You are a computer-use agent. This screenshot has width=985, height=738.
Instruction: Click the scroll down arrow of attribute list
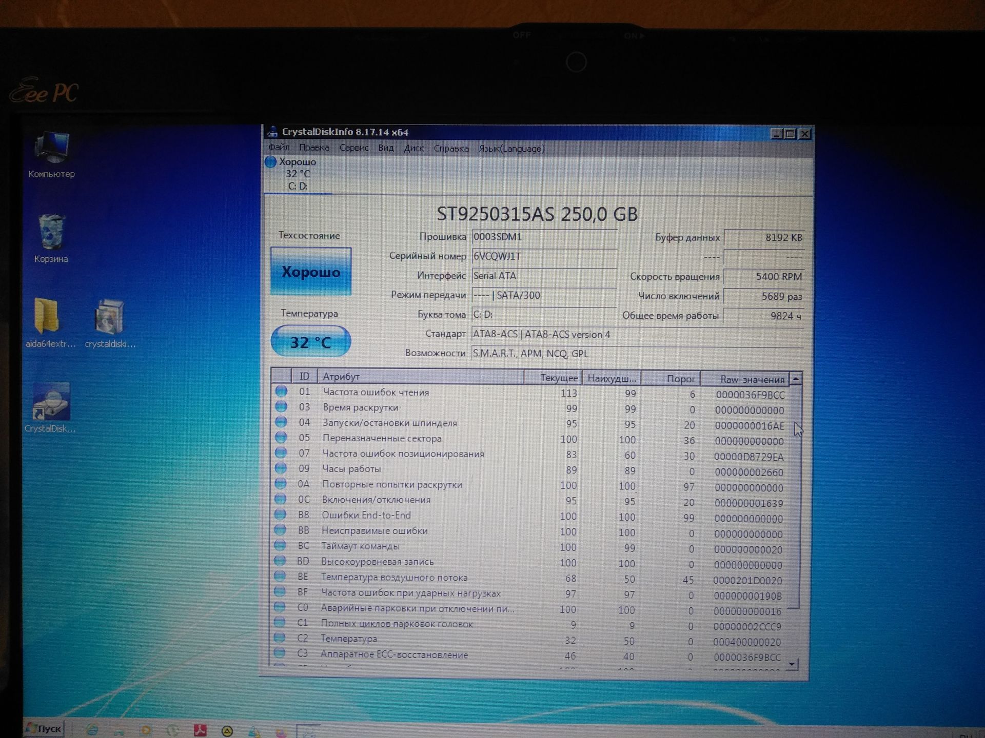pos(792,664)
